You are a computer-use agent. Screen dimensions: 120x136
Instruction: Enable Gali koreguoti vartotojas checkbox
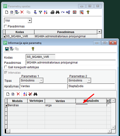pos(6,67)
